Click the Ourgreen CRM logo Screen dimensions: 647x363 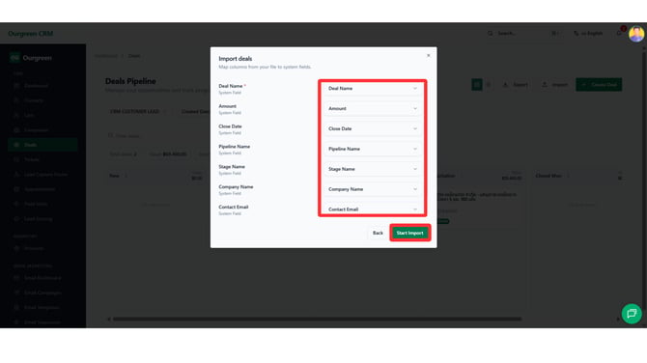(31, 34)
